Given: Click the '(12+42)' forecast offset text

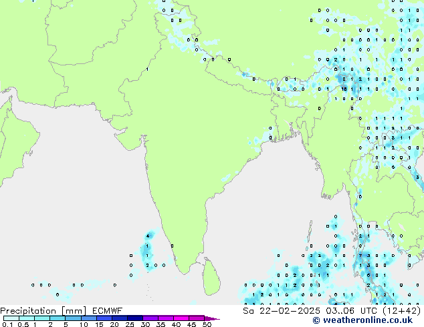Looking at the screenshot, I should [402, 311].
